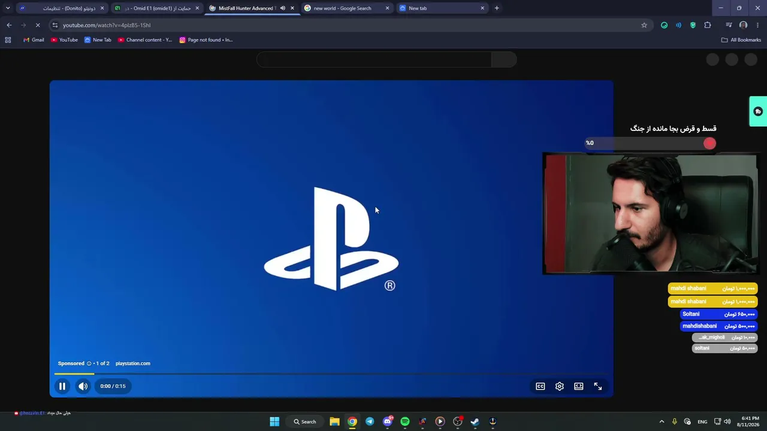Enter fullscreen on the video player
767x431 pixels.
click(x=598, y=387)
